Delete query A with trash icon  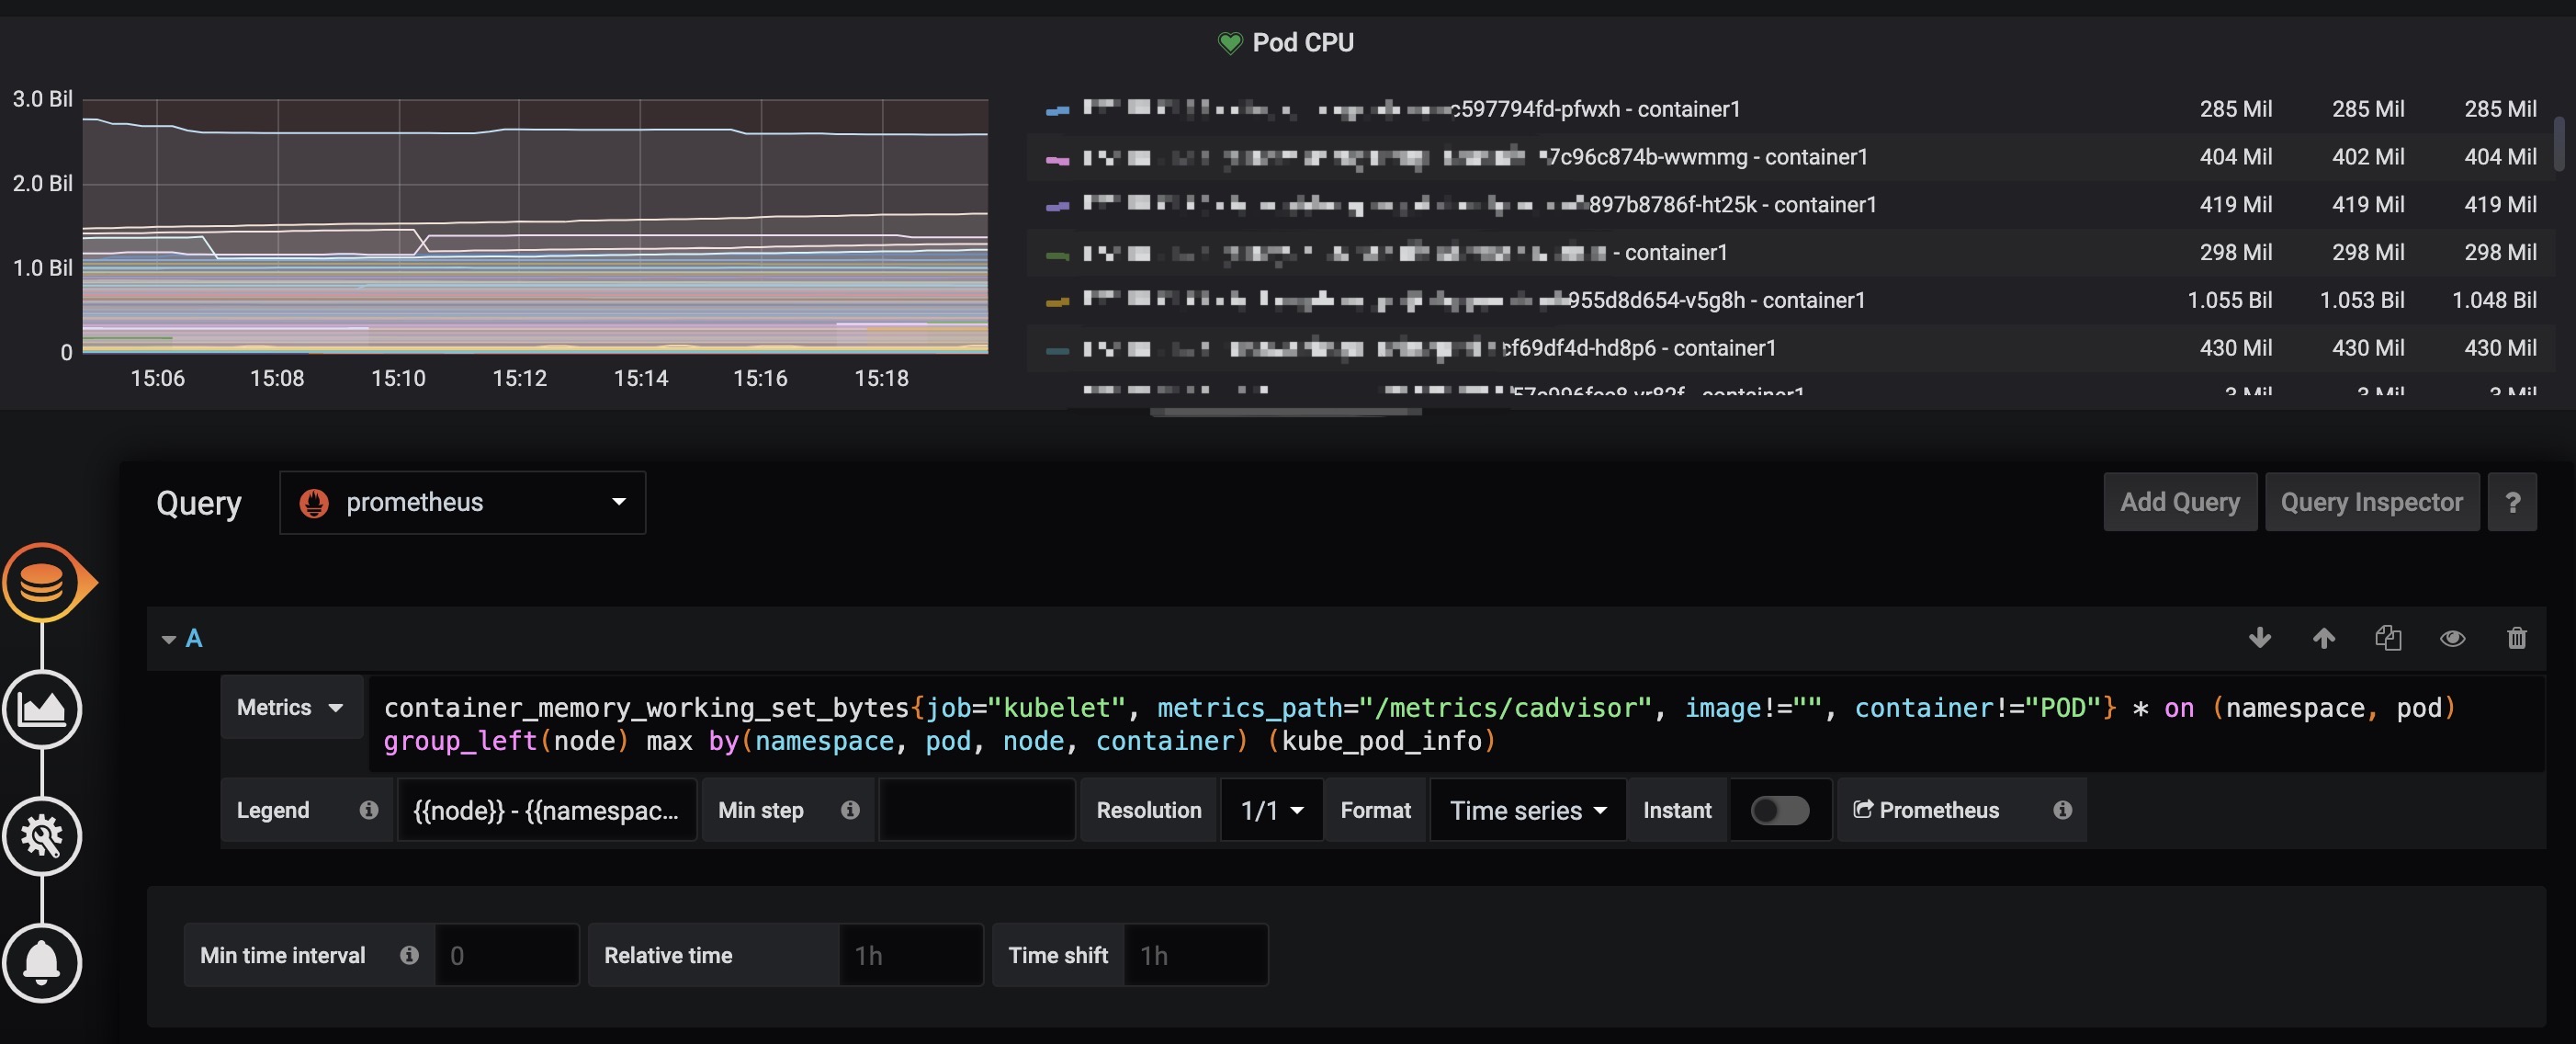(x=2516, y=638)
